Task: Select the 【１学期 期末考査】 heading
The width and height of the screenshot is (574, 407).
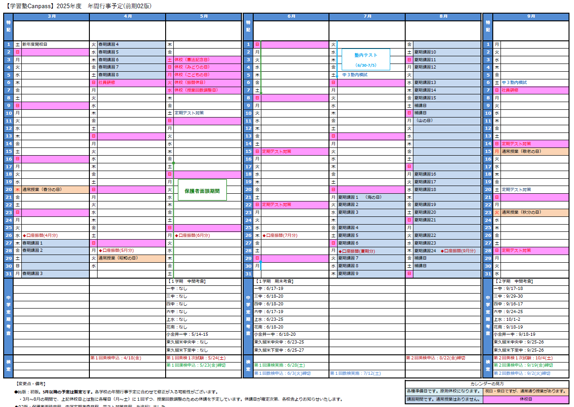Action: coord(274,281)
